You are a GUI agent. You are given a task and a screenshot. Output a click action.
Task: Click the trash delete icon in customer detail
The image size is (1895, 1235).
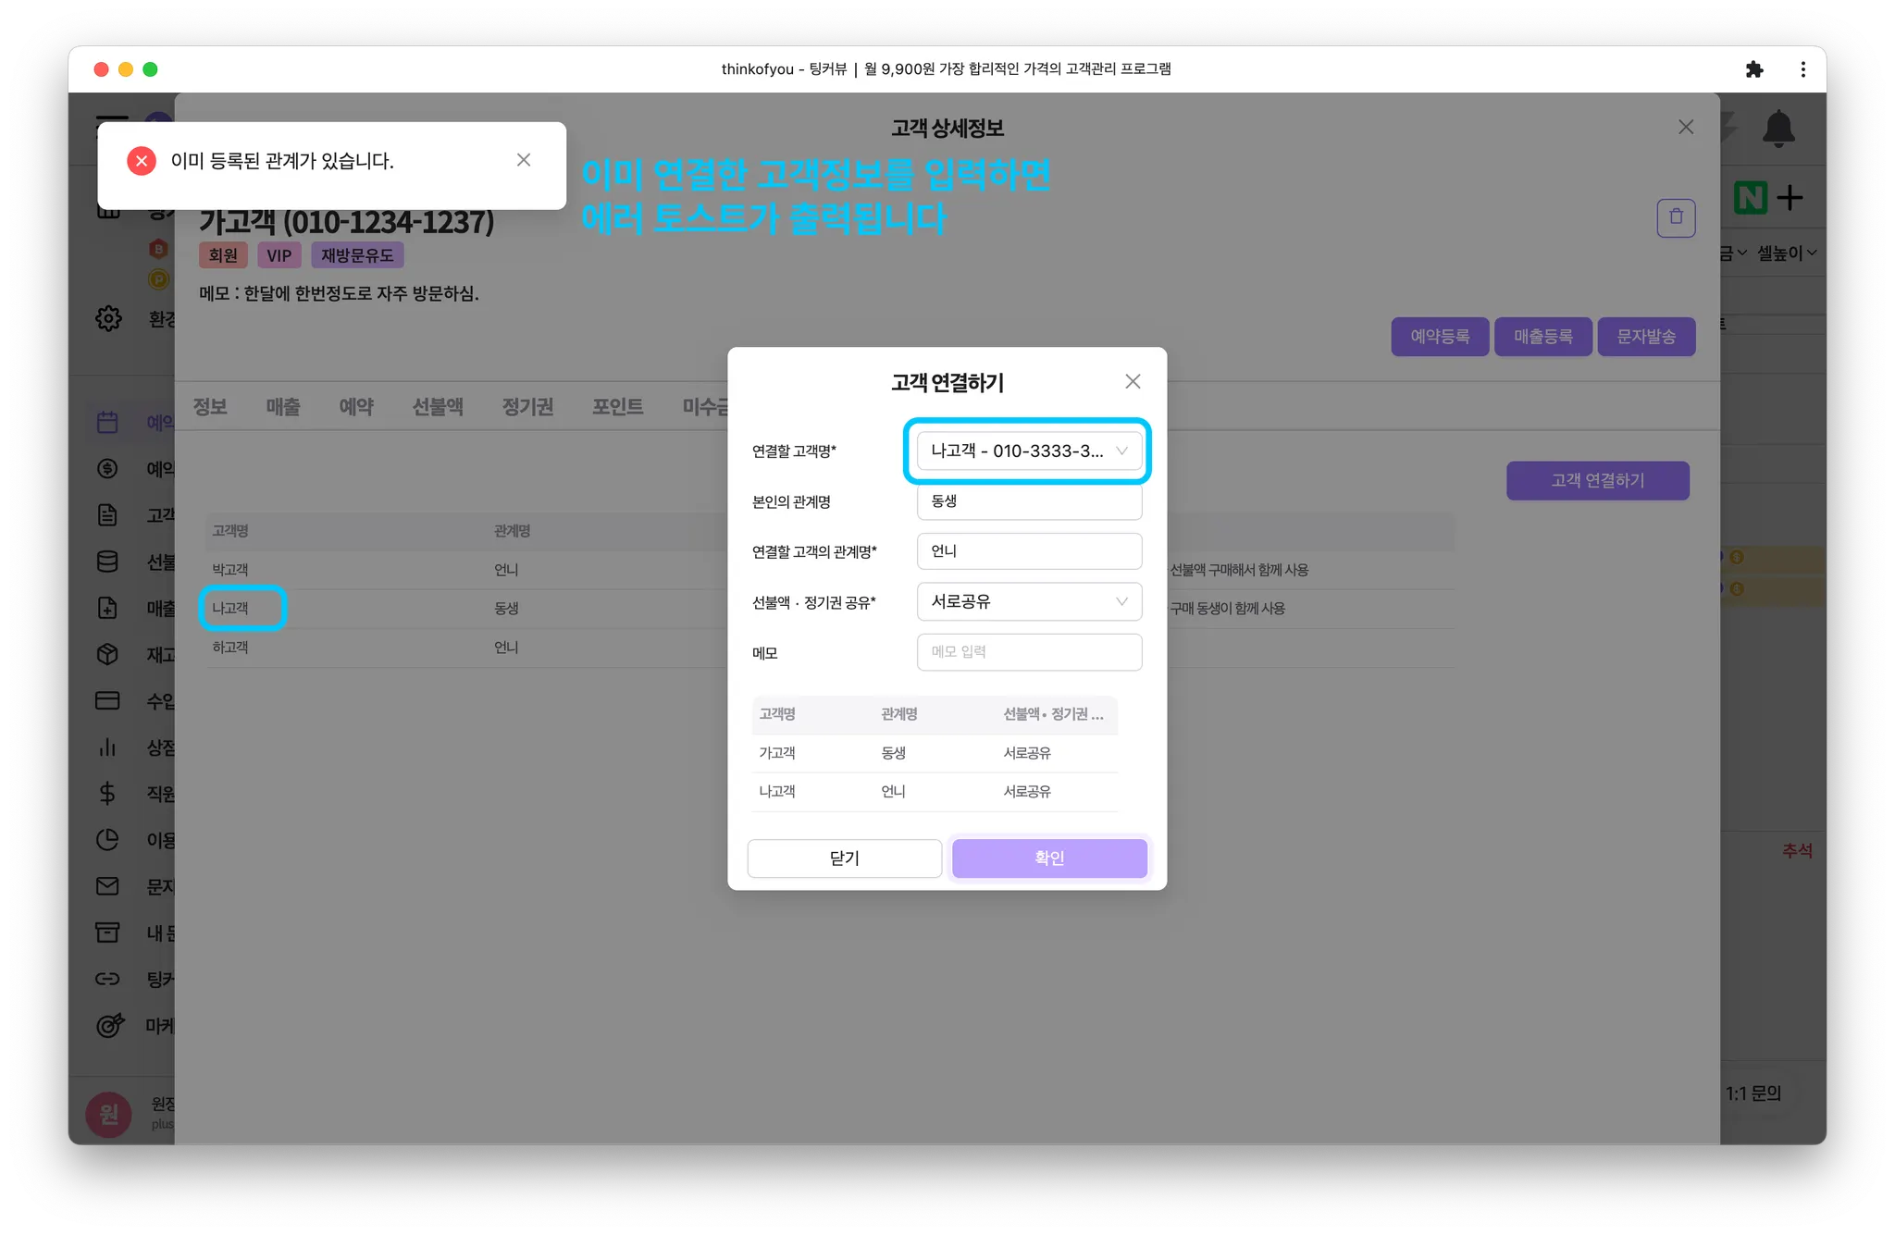1676,217
